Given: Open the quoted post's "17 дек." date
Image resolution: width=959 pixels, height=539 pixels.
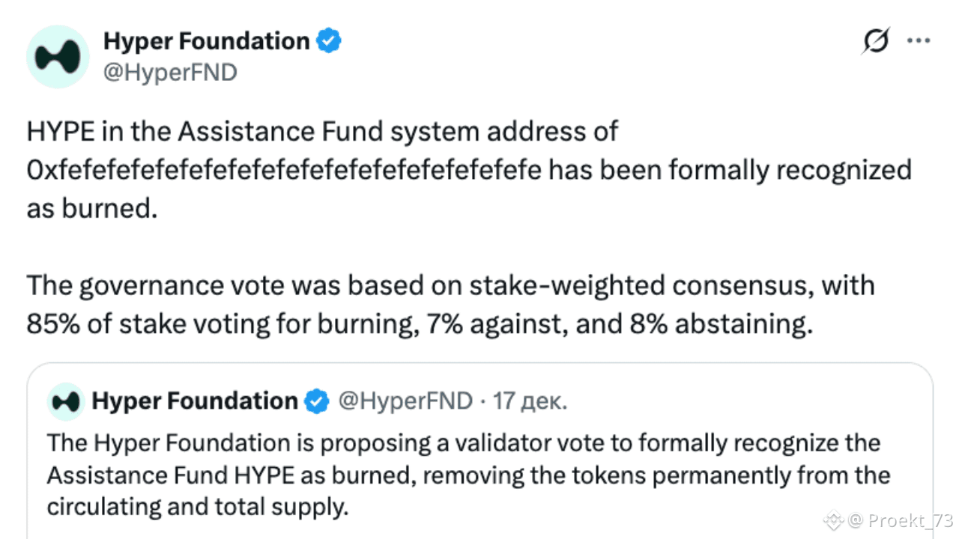Looking at the screenshot, I should pyautogui.click(x=530, y=402).
